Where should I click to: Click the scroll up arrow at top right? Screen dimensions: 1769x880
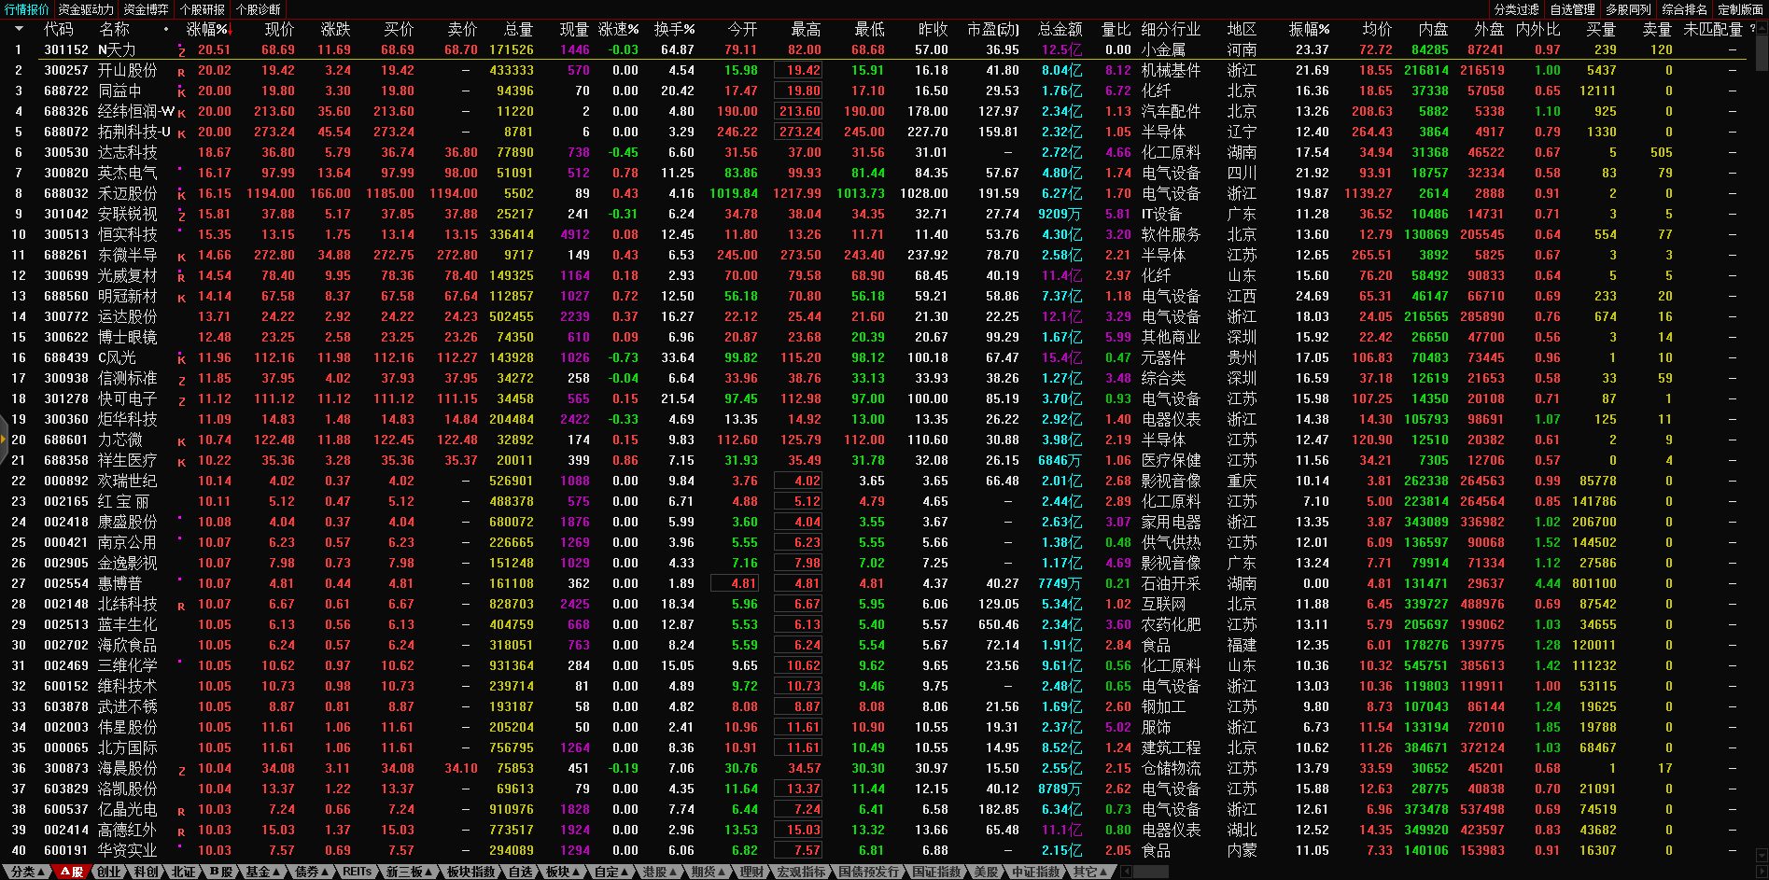(x=1762, y=29)
